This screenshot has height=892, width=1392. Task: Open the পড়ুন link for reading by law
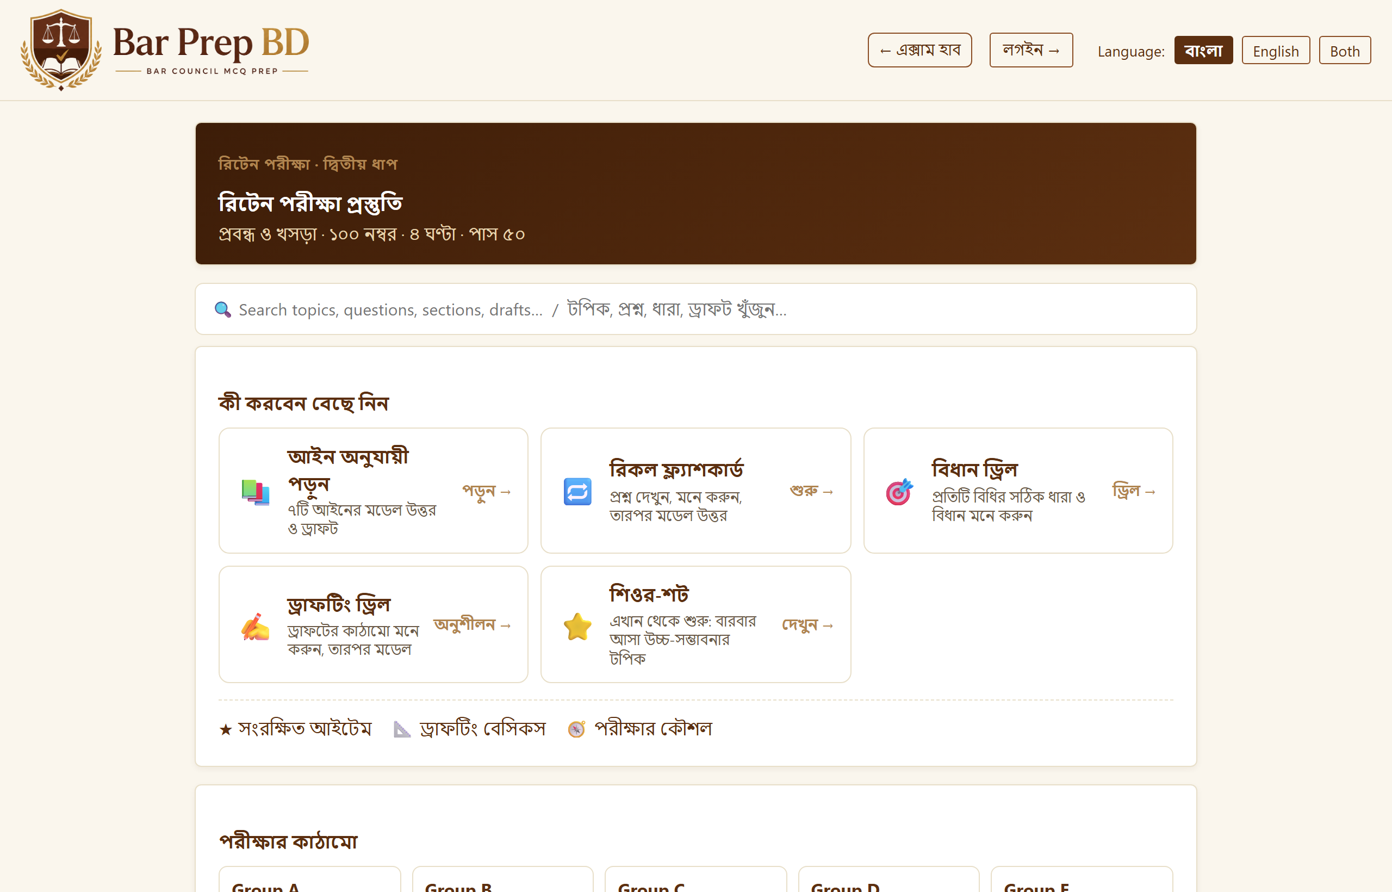(487, 491)
